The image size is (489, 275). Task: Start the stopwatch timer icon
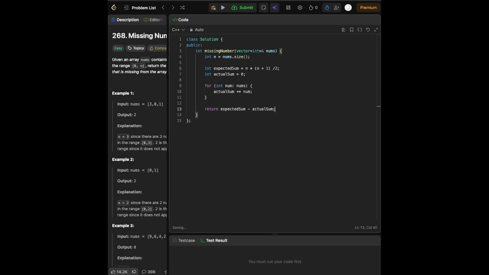coord(327,8)
